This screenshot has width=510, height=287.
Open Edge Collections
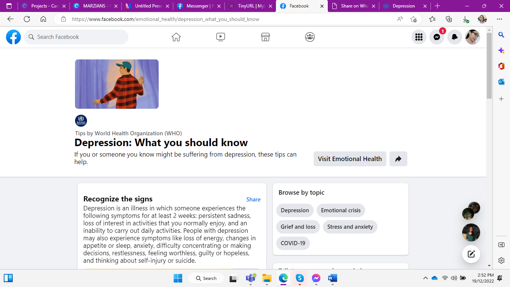click(449, 19)
